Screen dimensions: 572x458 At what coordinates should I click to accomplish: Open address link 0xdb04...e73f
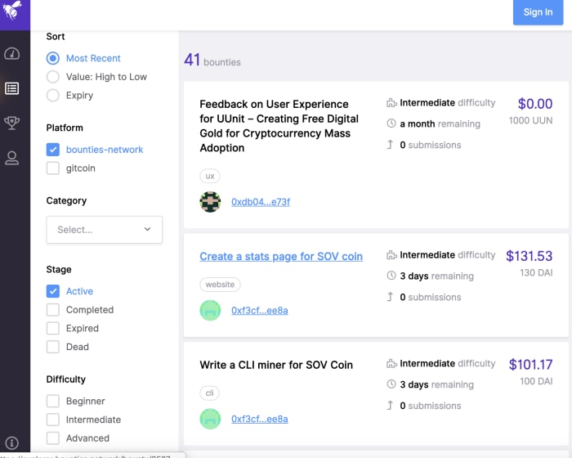(x=261, y=202)
